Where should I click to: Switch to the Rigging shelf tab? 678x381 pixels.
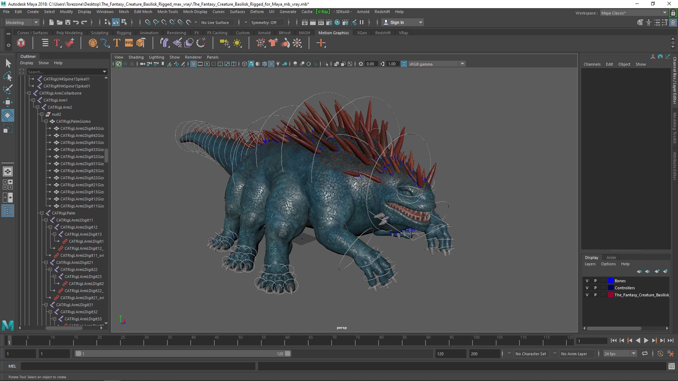pyautogui.click(x=124, y=33)
